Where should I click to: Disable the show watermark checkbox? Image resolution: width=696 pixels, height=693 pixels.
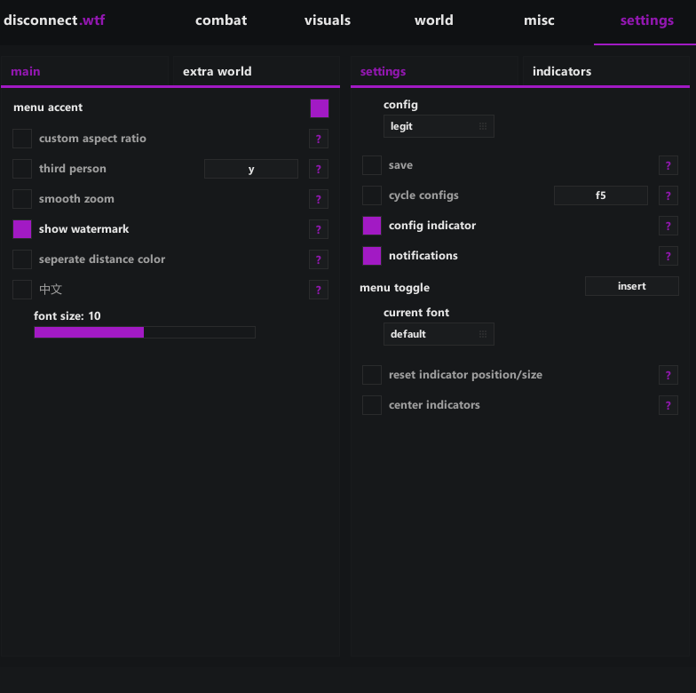point(22,229)
